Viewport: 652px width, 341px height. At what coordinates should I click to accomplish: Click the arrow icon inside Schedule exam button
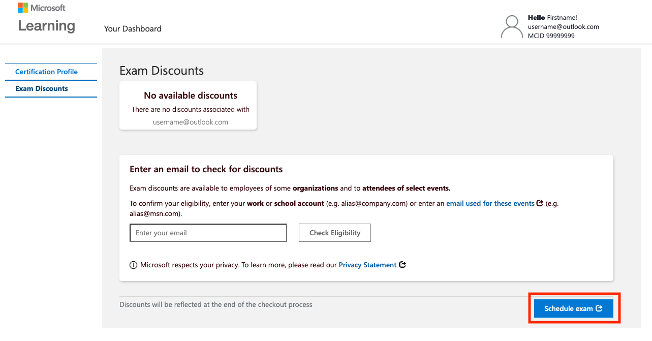599,308
